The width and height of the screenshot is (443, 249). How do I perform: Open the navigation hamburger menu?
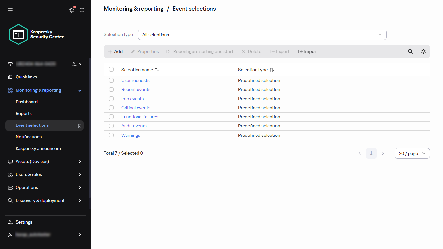coord(10,10)
